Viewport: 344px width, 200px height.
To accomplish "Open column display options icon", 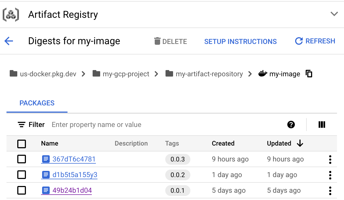I will (322, 125).
